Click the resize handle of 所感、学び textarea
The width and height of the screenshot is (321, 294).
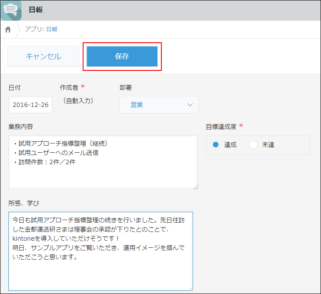[191, 289]
